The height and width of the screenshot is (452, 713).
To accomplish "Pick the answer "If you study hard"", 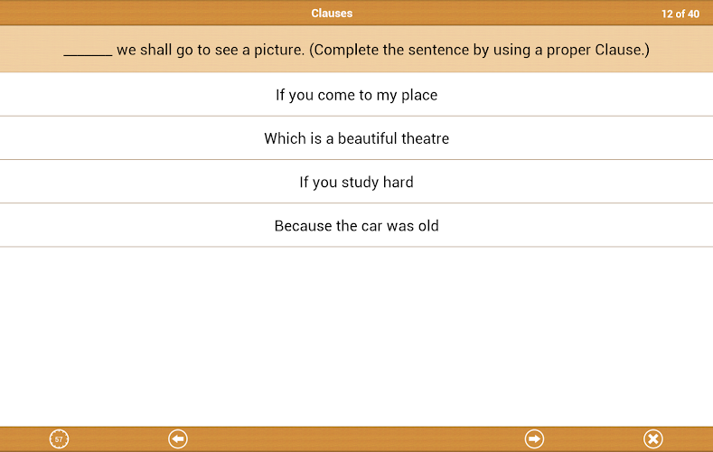I will (x=356, y=182).
